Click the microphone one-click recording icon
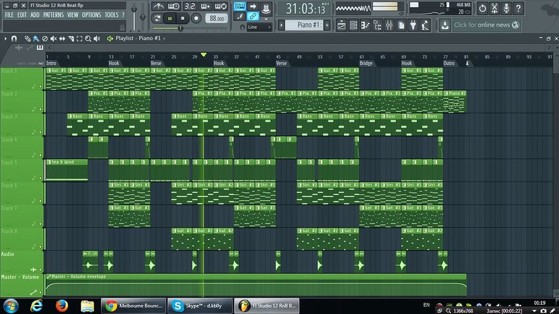 point(505,9)
